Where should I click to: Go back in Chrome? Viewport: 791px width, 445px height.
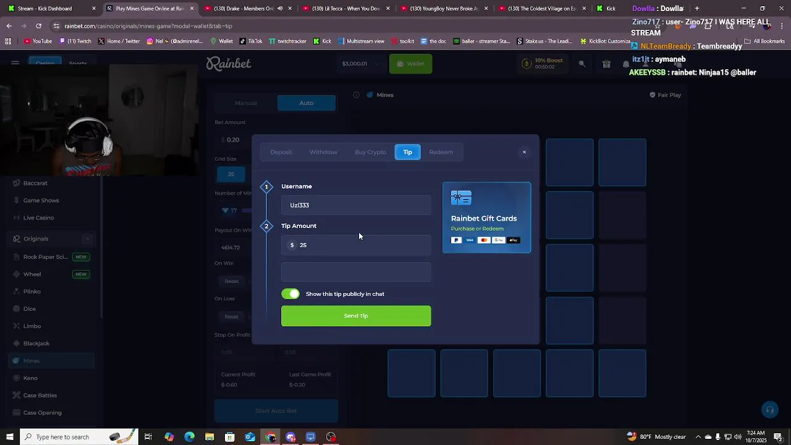click(x=9, y=26)
